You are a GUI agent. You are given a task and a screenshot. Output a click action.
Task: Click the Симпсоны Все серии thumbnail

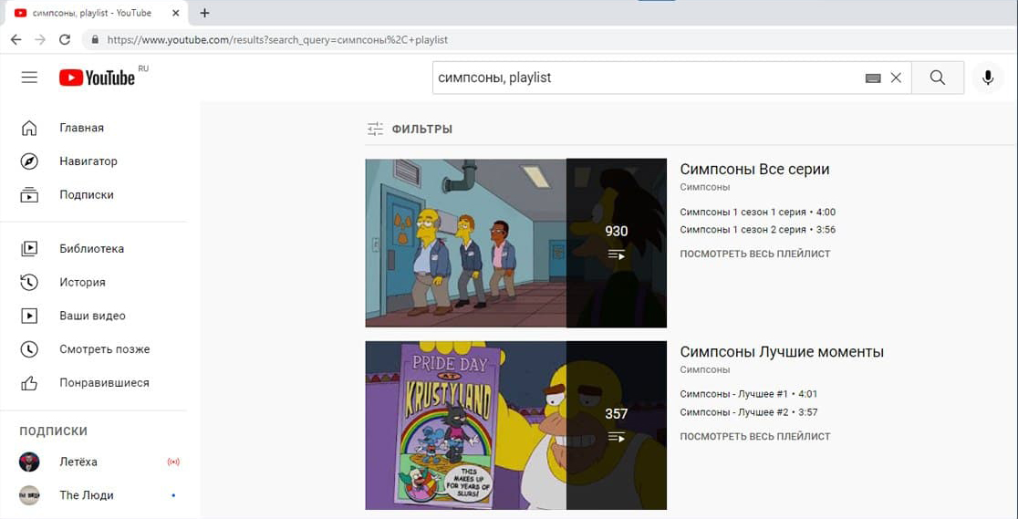515,243
